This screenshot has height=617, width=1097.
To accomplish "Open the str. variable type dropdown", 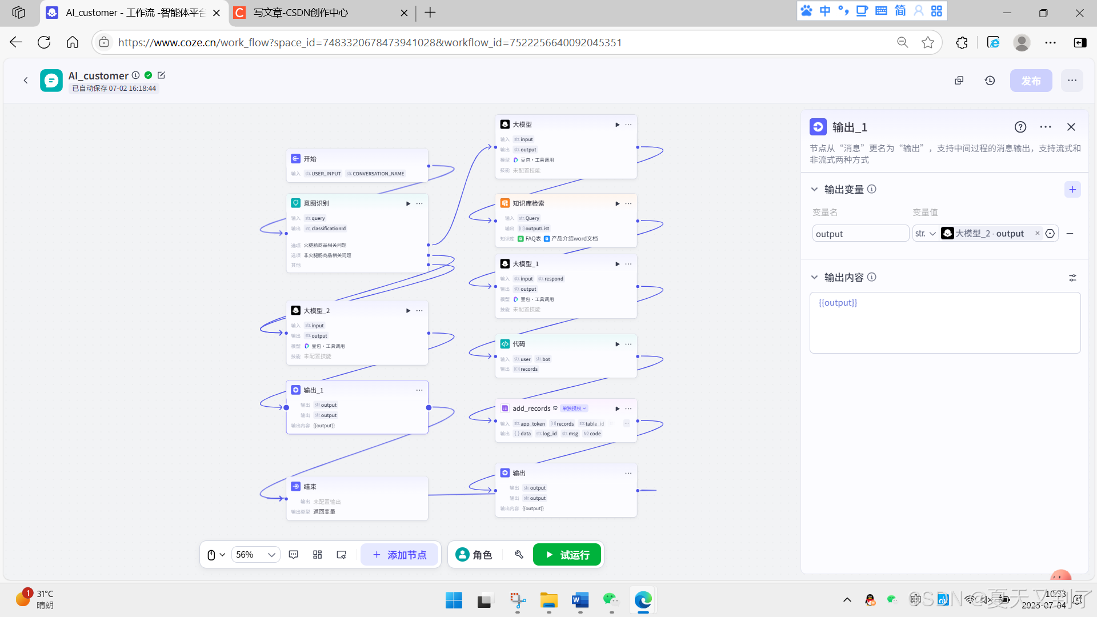I will click(925, 234).
